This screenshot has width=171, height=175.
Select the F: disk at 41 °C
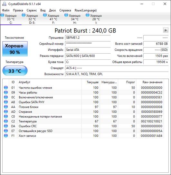[x=51, y=19]
